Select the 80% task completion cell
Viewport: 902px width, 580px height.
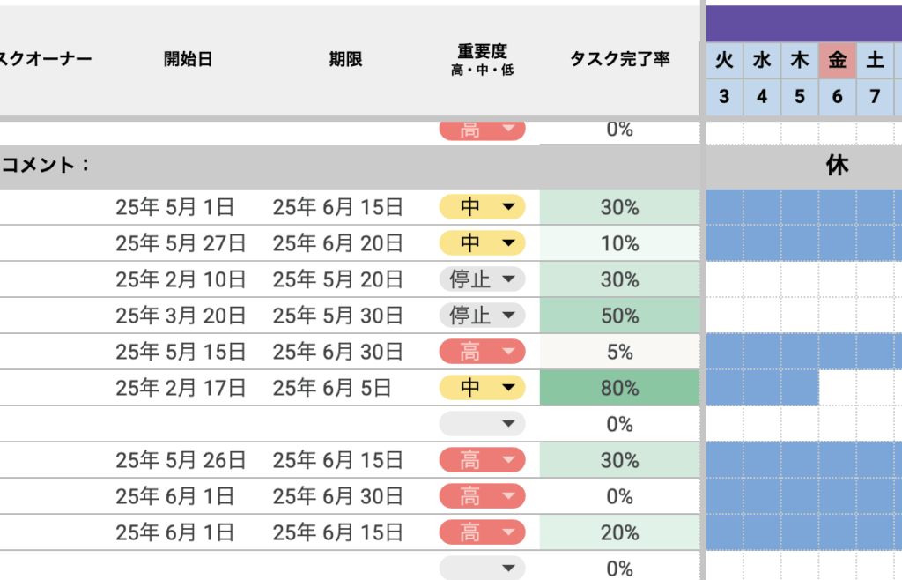coord(619,388)
